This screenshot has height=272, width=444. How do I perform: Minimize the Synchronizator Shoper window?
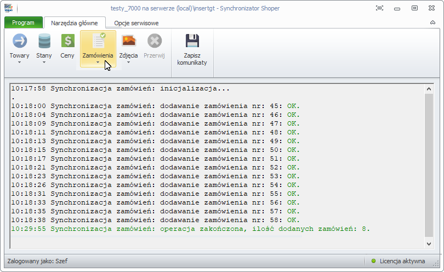pyautogui.click(x=397, y=9)
